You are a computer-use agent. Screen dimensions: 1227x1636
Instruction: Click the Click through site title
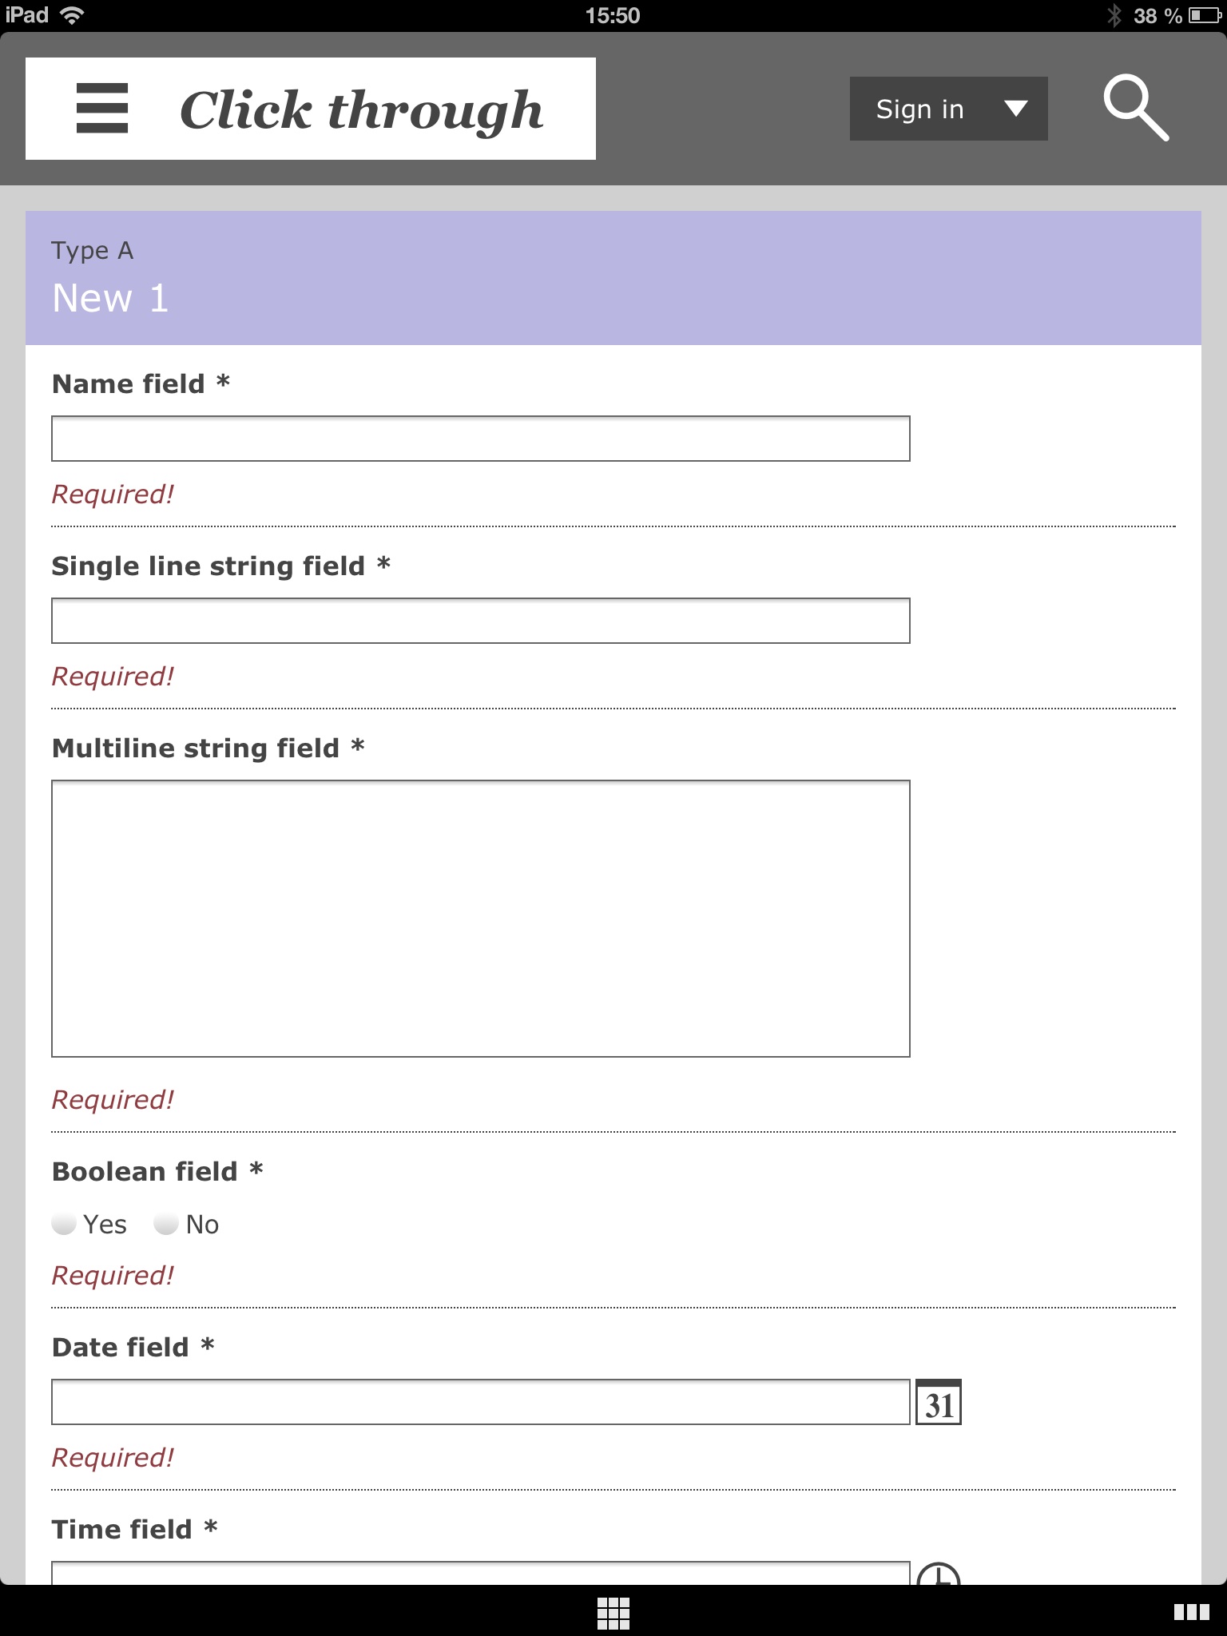tap(361, 109)
